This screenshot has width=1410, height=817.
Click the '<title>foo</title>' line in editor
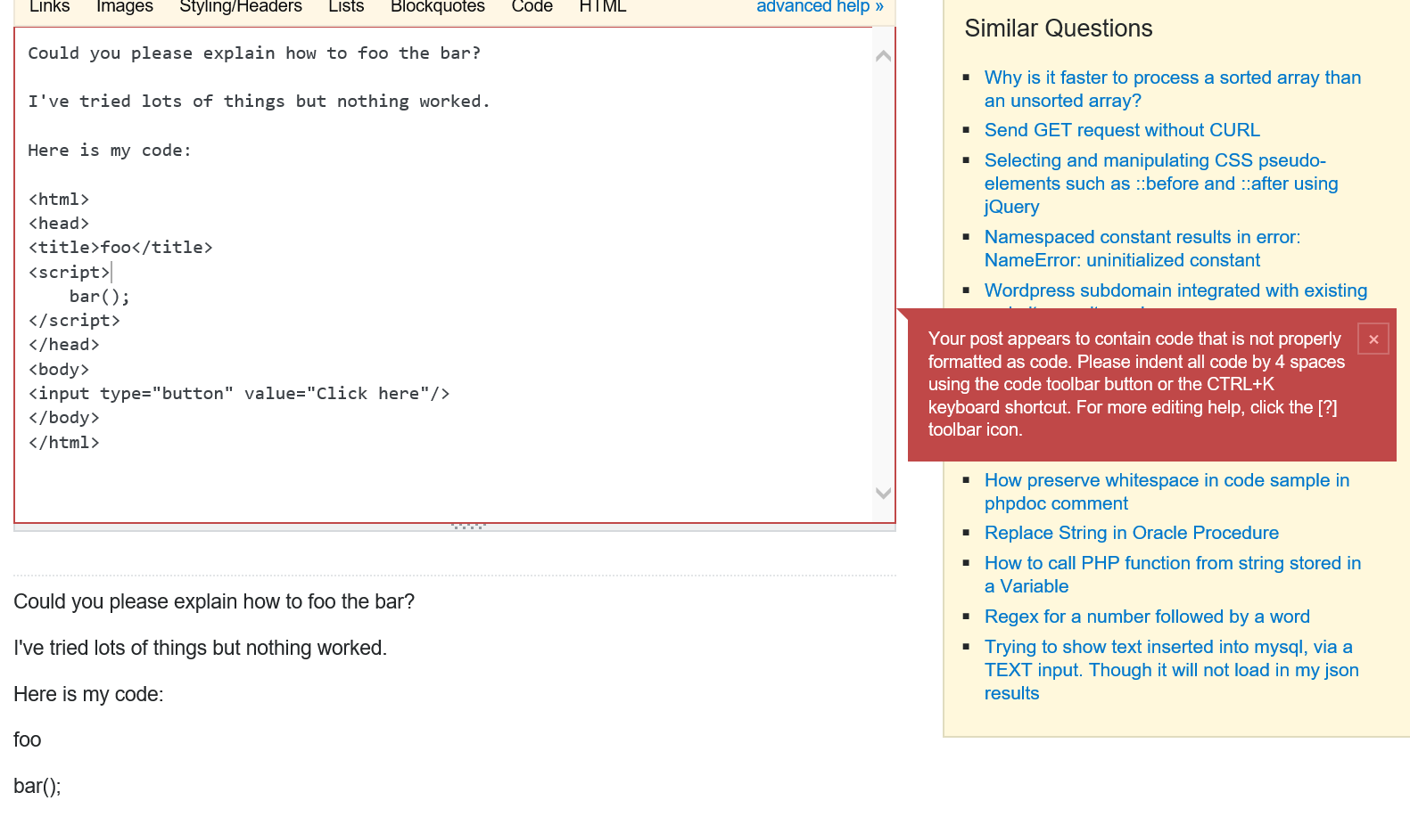[x=120, y=248]
